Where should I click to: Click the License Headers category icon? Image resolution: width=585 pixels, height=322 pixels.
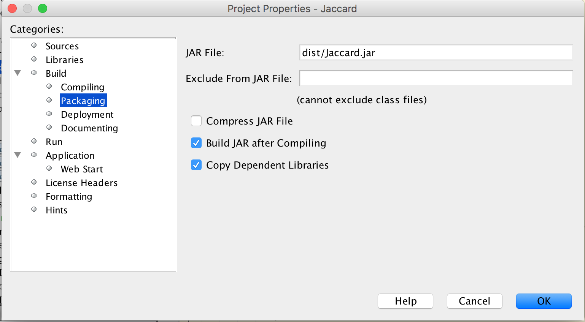click(x=33, y=182)
